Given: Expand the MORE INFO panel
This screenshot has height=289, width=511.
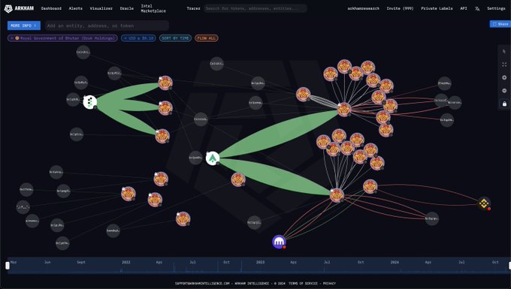Looking at the screenshot, I should tap(24, 26).
